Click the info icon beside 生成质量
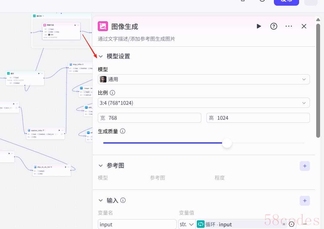 pos(123,131)
